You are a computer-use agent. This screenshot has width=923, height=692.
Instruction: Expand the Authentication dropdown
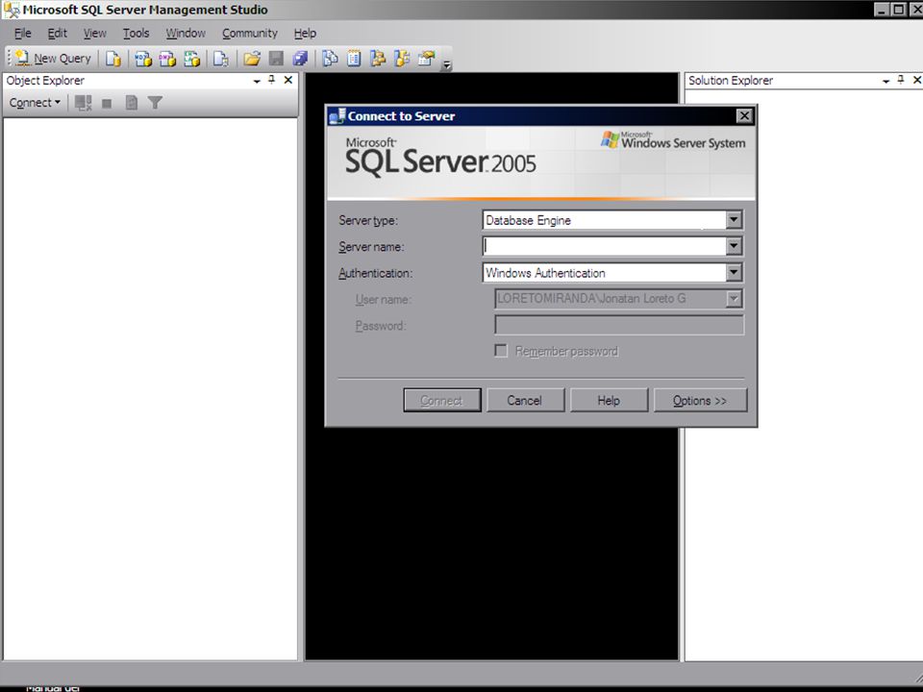pos(734,272)
